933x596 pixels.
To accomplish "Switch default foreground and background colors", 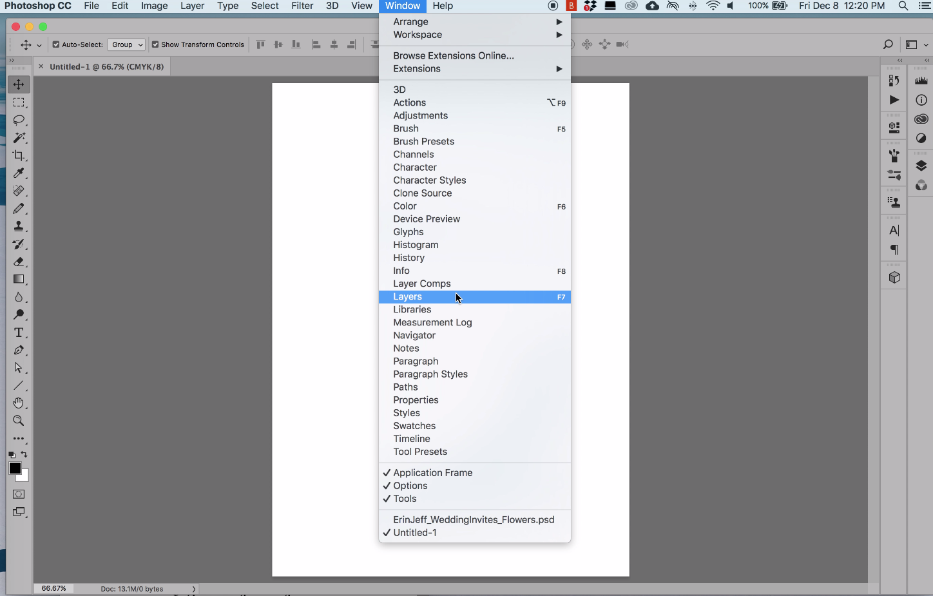I will [12, 455].
